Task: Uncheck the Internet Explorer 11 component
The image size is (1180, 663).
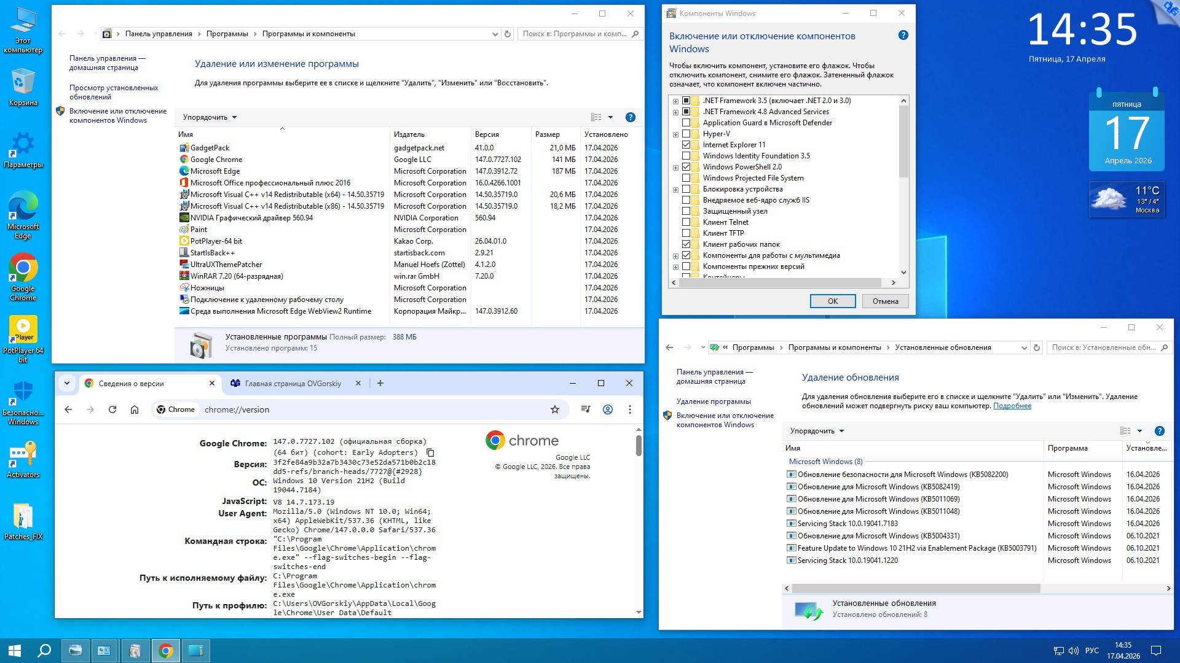Action: coord(686,145)
